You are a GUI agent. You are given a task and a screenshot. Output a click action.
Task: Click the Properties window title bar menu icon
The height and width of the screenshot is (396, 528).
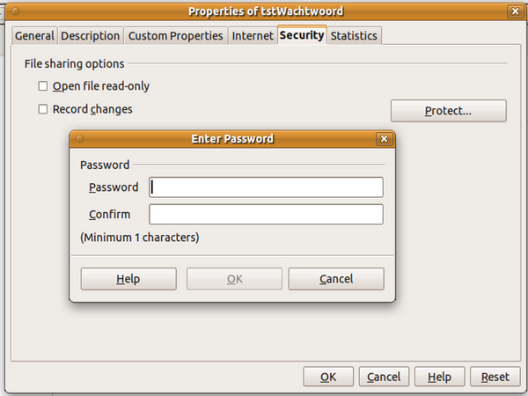pyautogui.click(x=10, y=11)
